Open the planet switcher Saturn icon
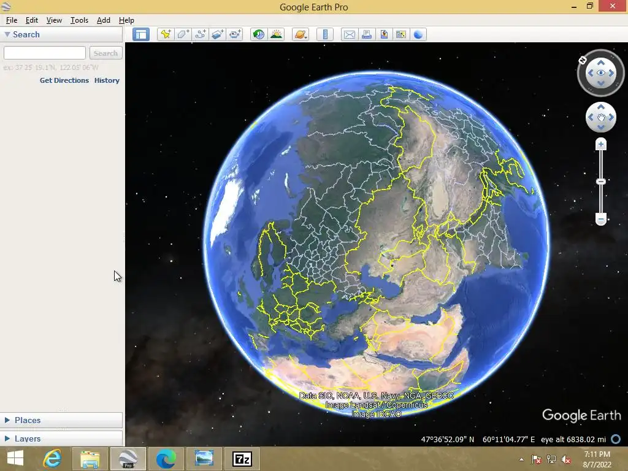Viewport: 628px width, 471px height. [x=301, y=34]
